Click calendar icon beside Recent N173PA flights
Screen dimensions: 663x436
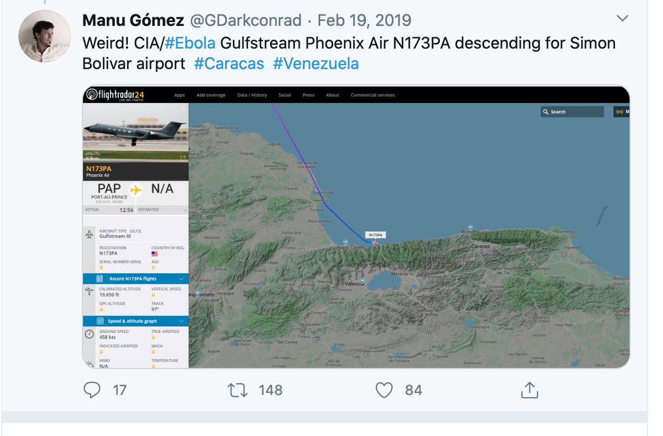point(99,278)
